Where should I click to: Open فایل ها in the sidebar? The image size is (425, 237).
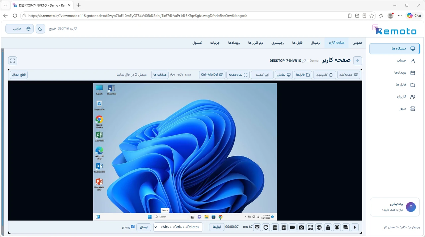[x=394, y=85]
